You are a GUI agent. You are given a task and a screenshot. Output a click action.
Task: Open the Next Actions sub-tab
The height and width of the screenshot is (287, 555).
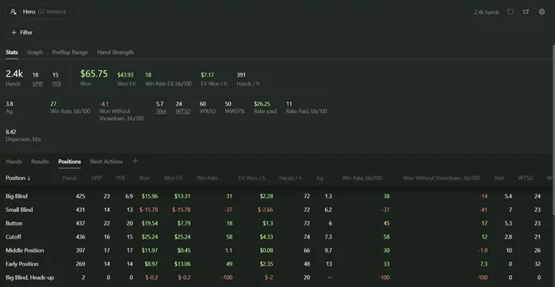pos(106,161)
